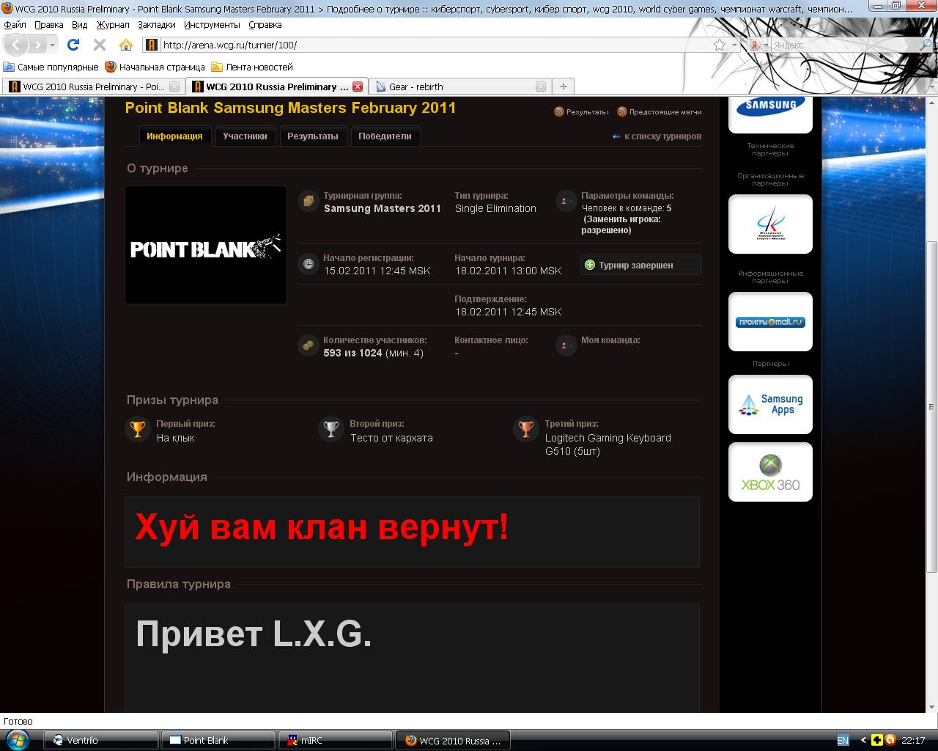Click the EN language indicator
This screenshot has width=938, height=751.
(x=843, y=740)
